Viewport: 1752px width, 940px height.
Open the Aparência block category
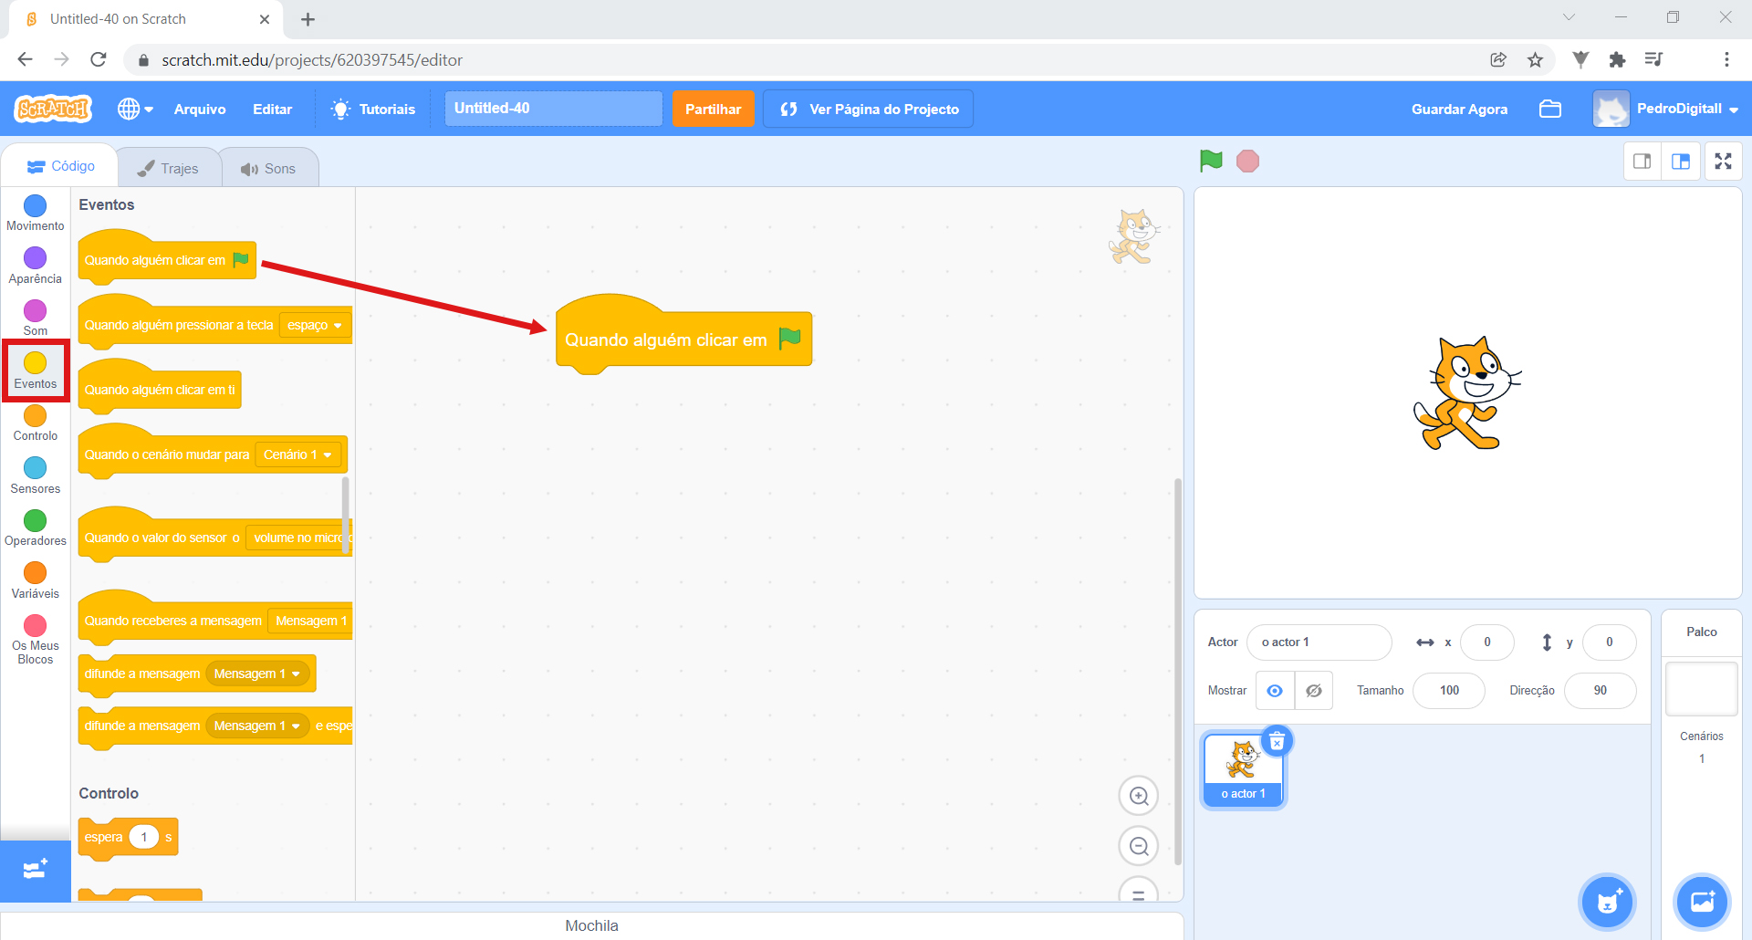(36, 266)
